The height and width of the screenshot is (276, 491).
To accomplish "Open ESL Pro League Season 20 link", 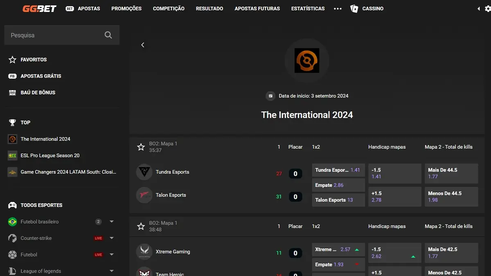I will (50, 155).
